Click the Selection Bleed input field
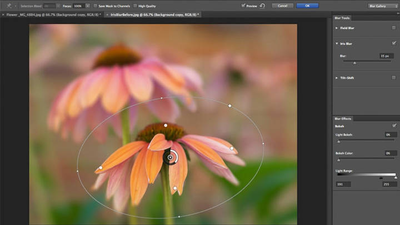The width and height of the screenshot is (400, 225). [x=49, y=6]
